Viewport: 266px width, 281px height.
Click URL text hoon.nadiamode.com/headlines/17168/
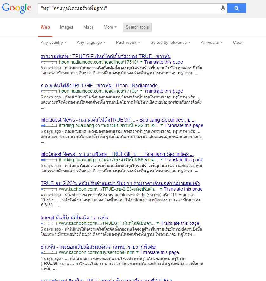point(98,91)
